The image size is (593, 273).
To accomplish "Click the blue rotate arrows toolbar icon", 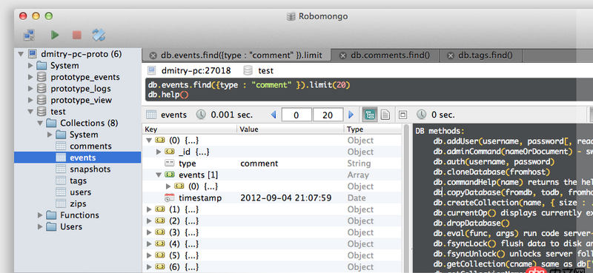I will (99, 35).
